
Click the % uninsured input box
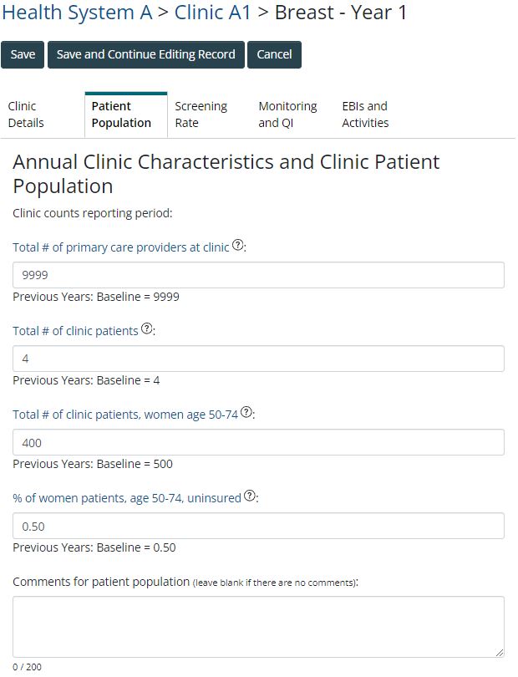258,526
